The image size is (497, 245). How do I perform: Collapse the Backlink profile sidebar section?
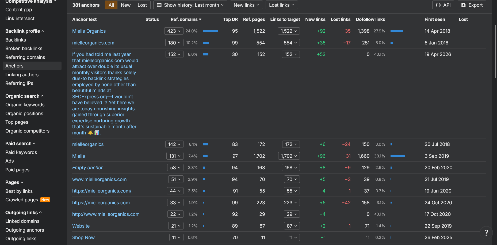[x=25, y=31]
